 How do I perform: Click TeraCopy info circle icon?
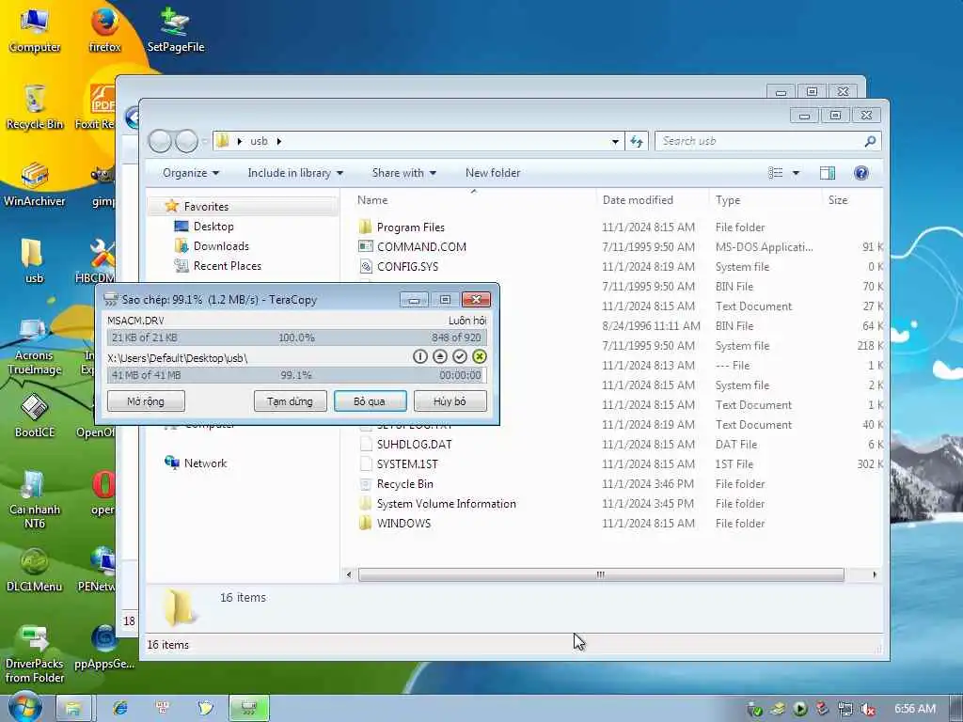pos(420,356)
